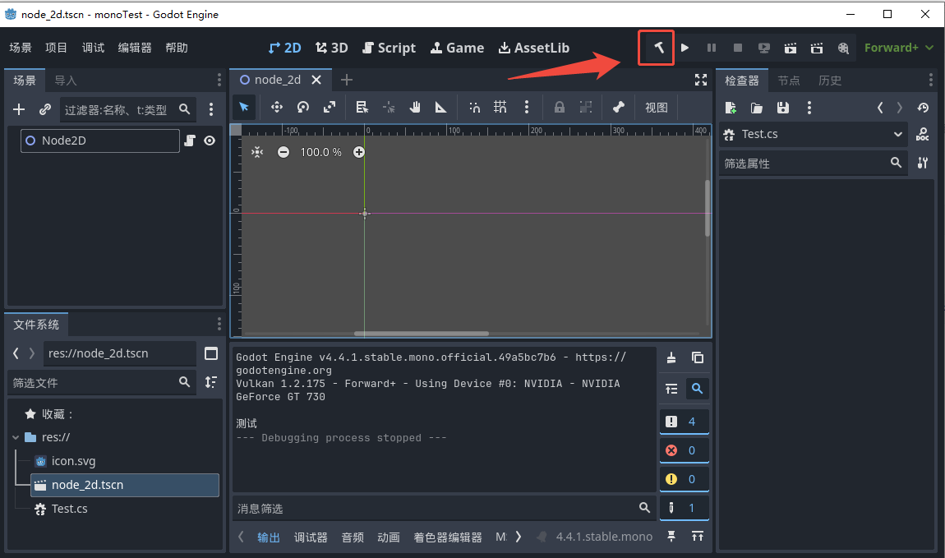Open the Test.cs resource dropdown
The height and width of the screenshot is (558, 945).
814,135
